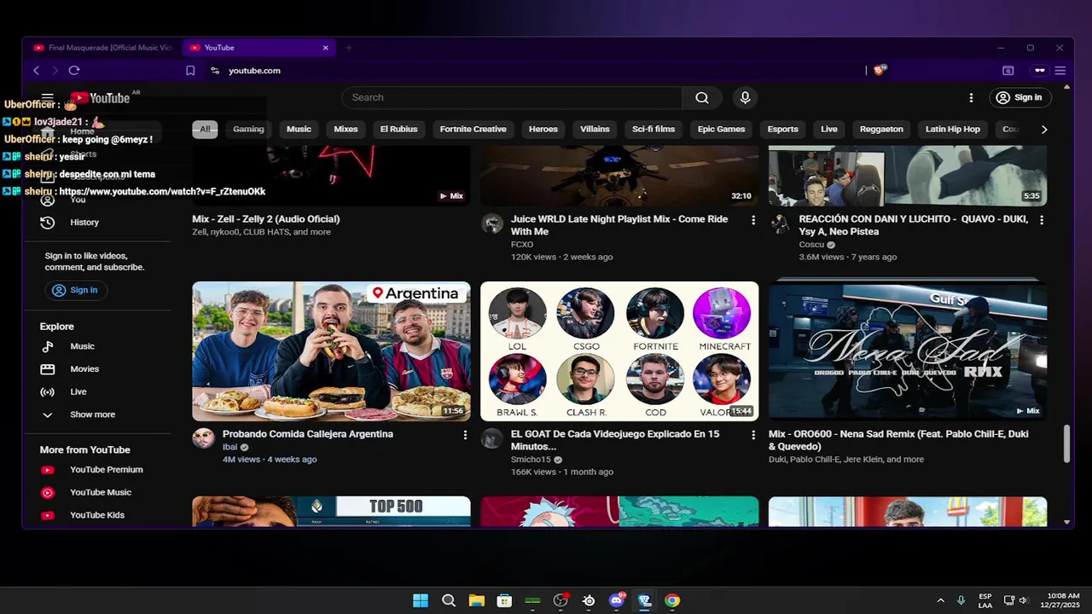Screen dimensions: 1092x614
Task: Start voice search with microphone icon
Action: coord(745,97)
